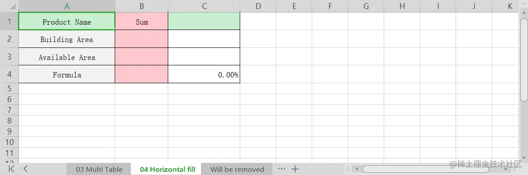Select column C header
Image resolution: width=528 pixels, height=175 pixels.
point(204,6)
